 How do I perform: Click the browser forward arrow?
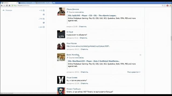click(x=4, y=5)
